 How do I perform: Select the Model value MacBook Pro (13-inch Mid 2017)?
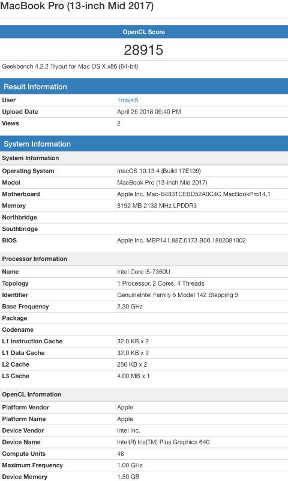tap(162, 183)
